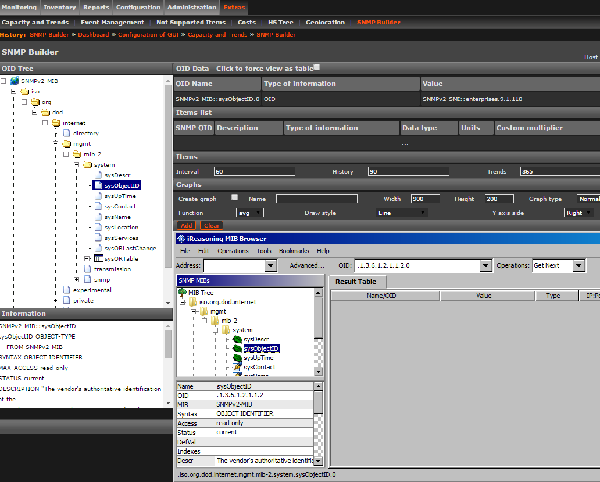The height and width of the screenshot is (482, 600).
Task: Click the SNMPv2-MIB globe icon
Action: (15, 81)
